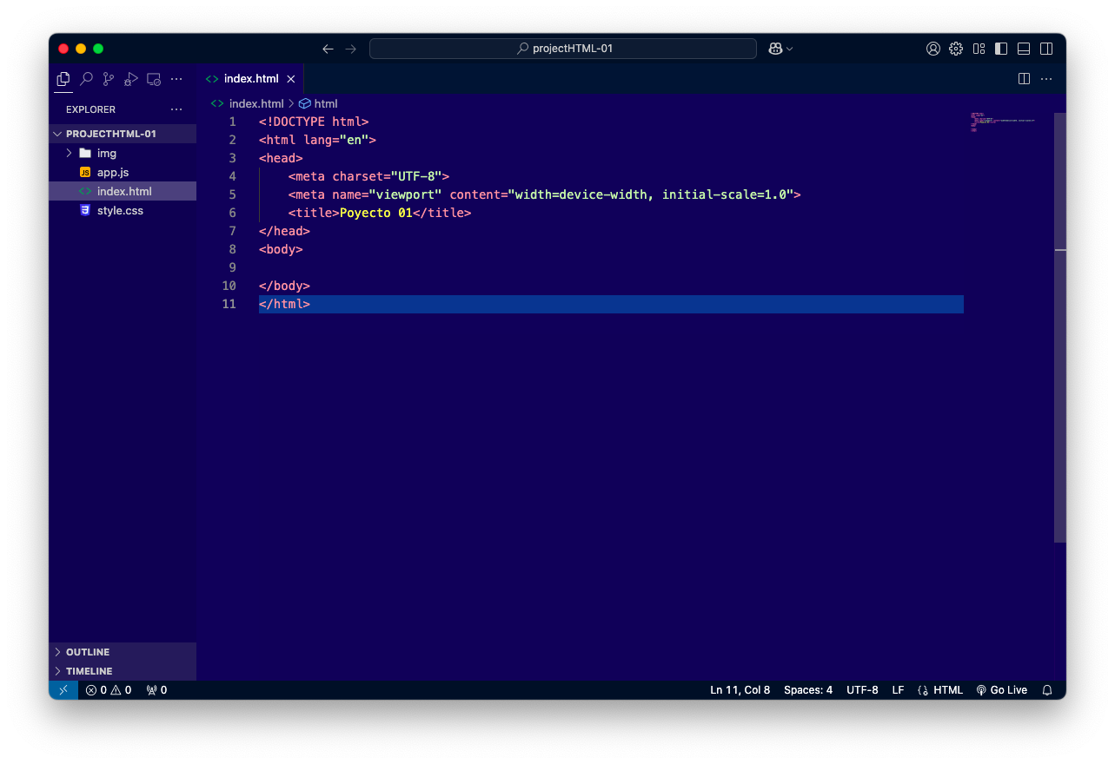Click the meta charset="UTF-8" line
This screenshot has width=1115, height=764.
point(368,176)
